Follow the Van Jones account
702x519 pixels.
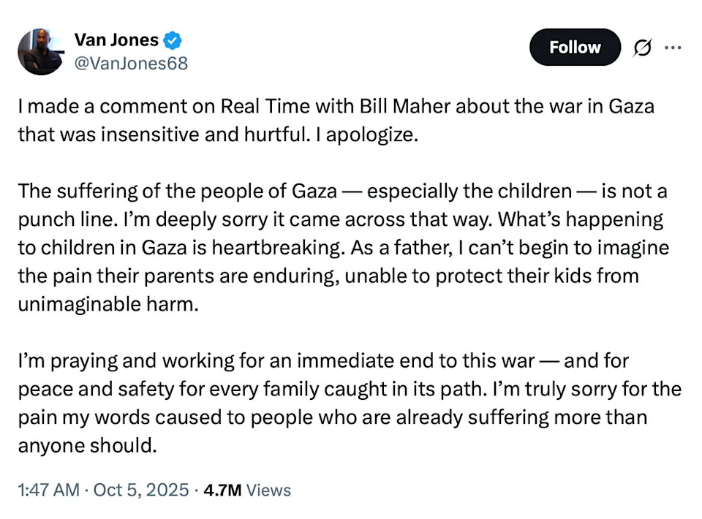point(575,48)
